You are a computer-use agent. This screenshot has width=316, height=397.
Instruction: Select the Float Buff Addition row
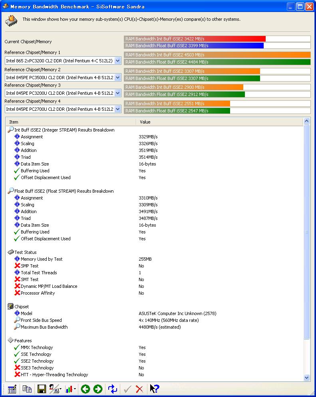pyautogui.click(x=154, y=211)
